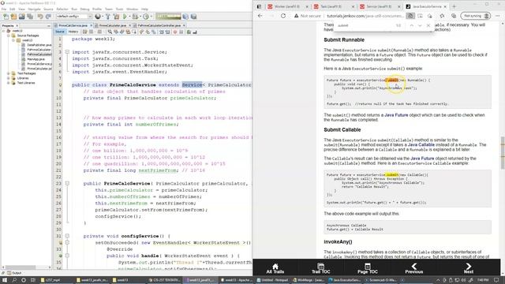Open the Profile Project dropdown arrow

click(x=151, y=17)
